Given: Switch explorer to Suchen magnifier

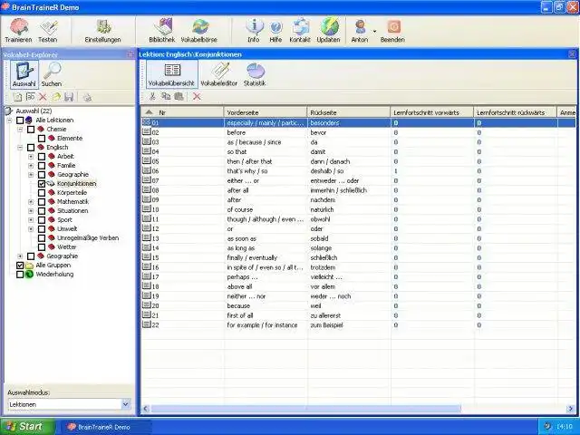Looking at the screenshot, I should point(52,74).
